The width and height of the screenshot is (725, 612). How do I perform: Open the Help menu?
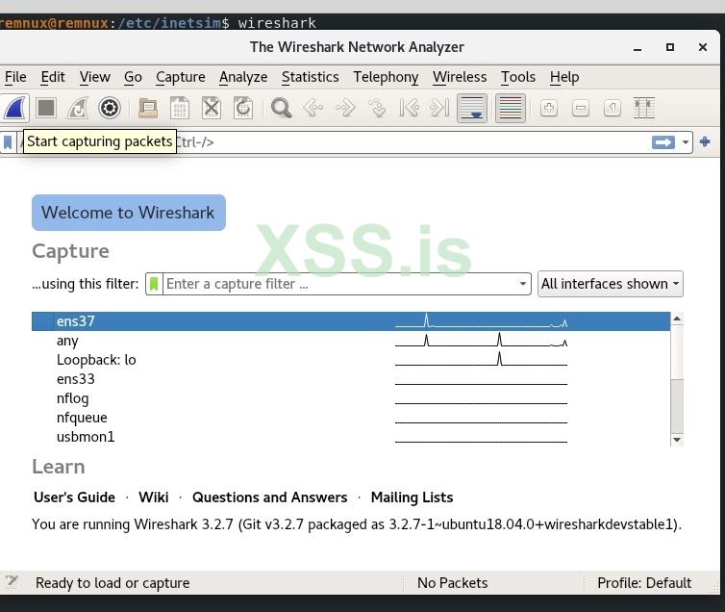(x=564, y=77)
